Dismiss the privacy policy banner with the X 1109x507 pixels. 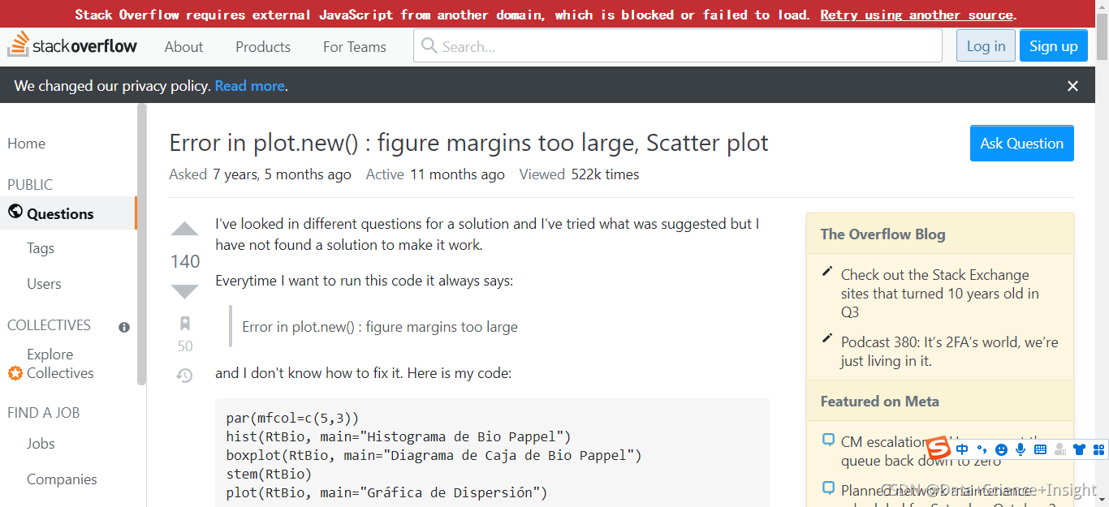click(1072, 85)
